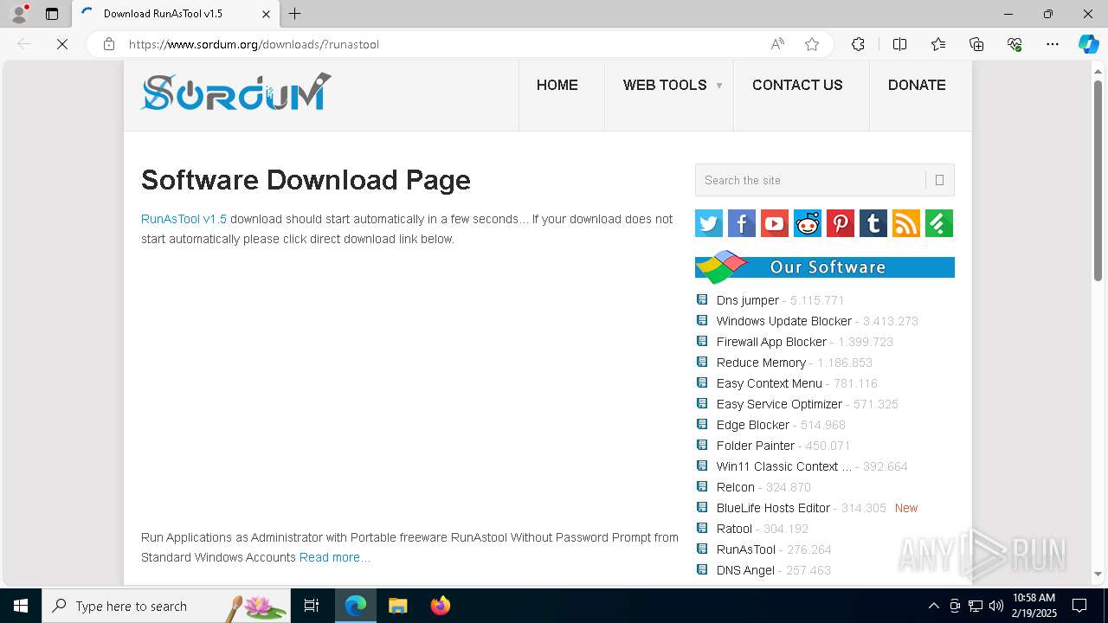Select the Download RunAsTool v1.5 tab

point(176,14)
